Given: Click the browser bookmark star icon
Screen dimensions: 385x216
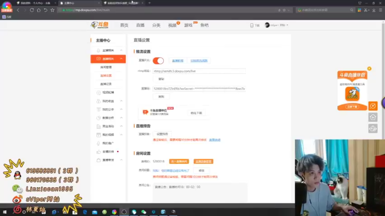Looking at the screenshot, I should 52,10.
